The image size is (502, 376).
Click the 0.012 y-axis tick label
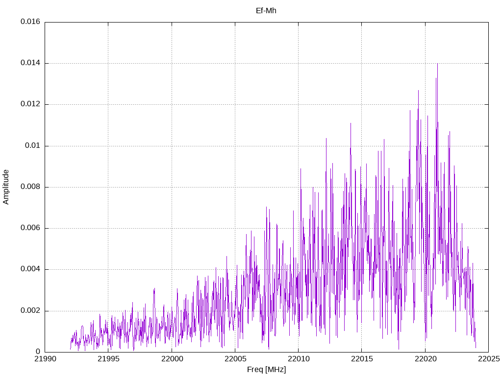(30, 104)
